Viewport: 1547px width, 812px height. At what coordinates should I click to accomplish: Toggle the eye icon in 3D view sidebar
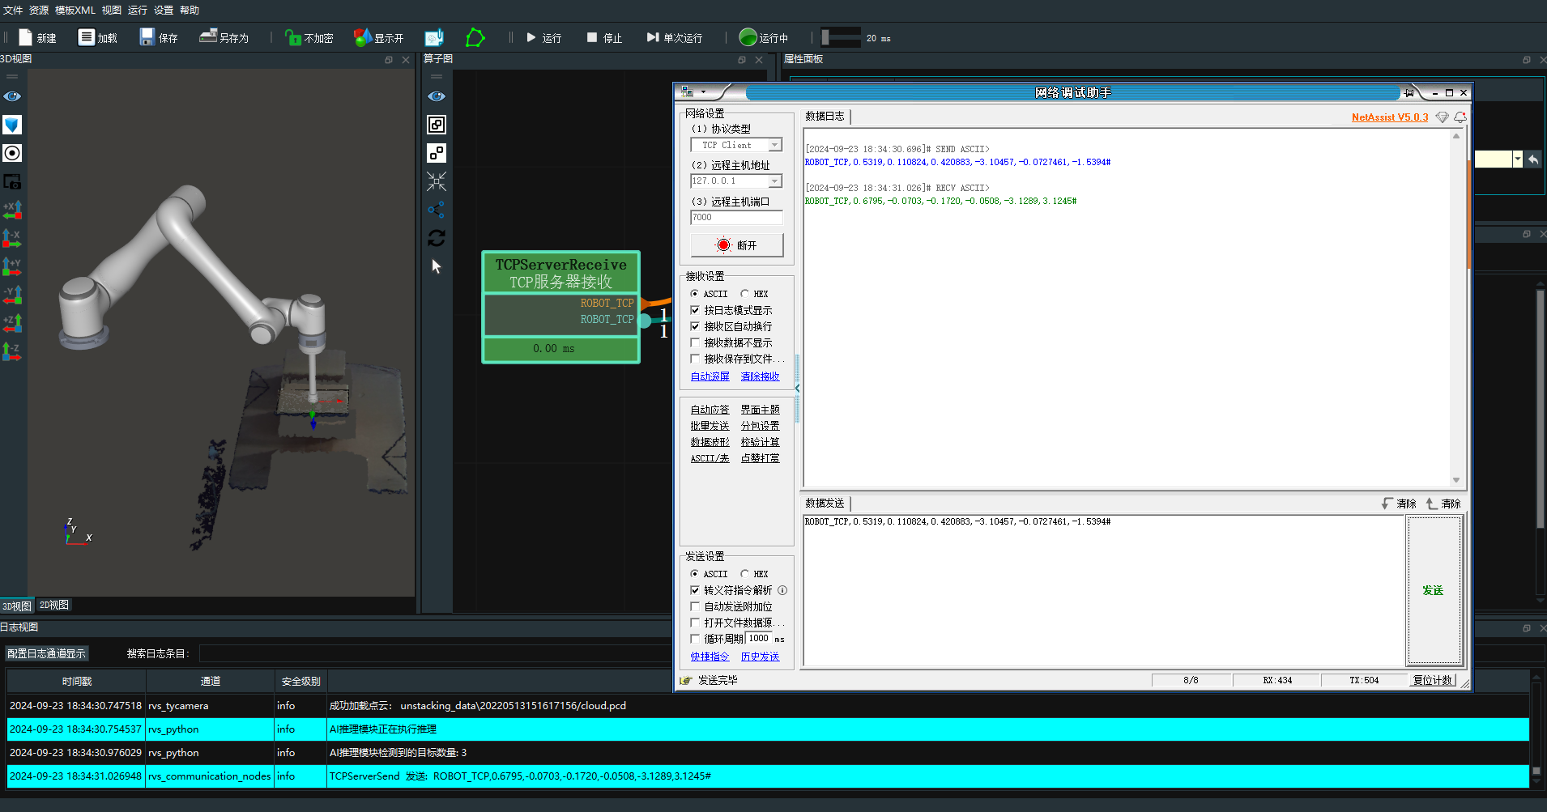(x=12, y=96)
